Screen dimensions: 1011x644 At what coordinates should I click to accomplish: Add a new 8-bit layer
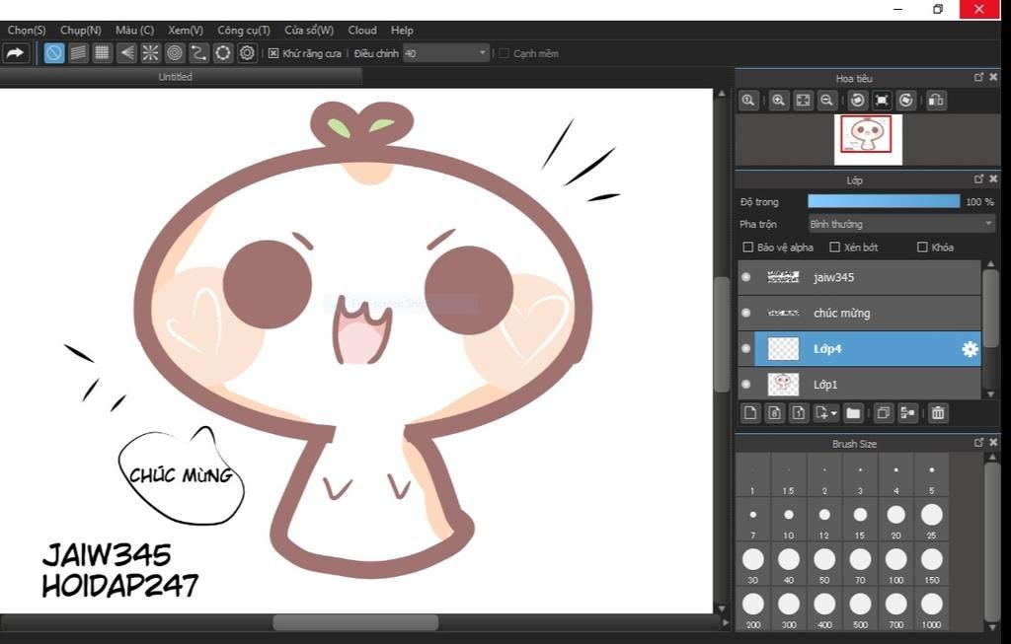tap(774, 413)
